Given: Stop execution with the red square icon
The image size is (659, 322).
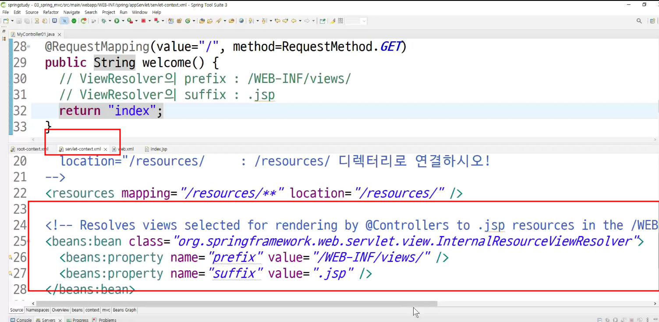Looking at the screenshot, I should pos(143,21).
